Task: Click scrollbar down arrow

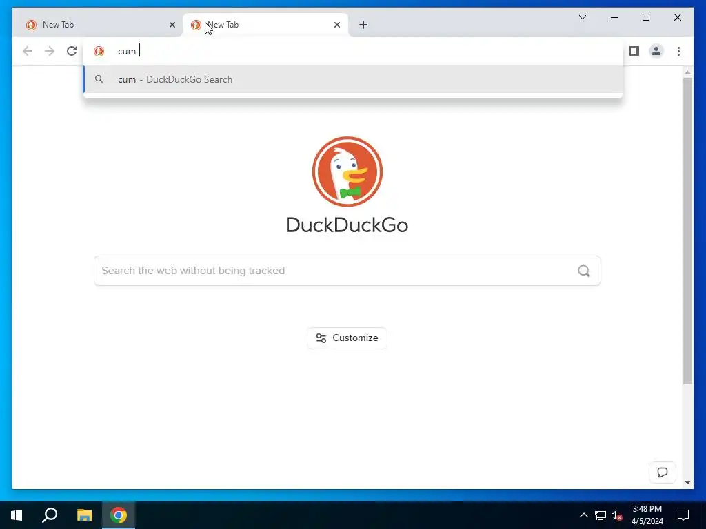Action: (x=687, y=483)
